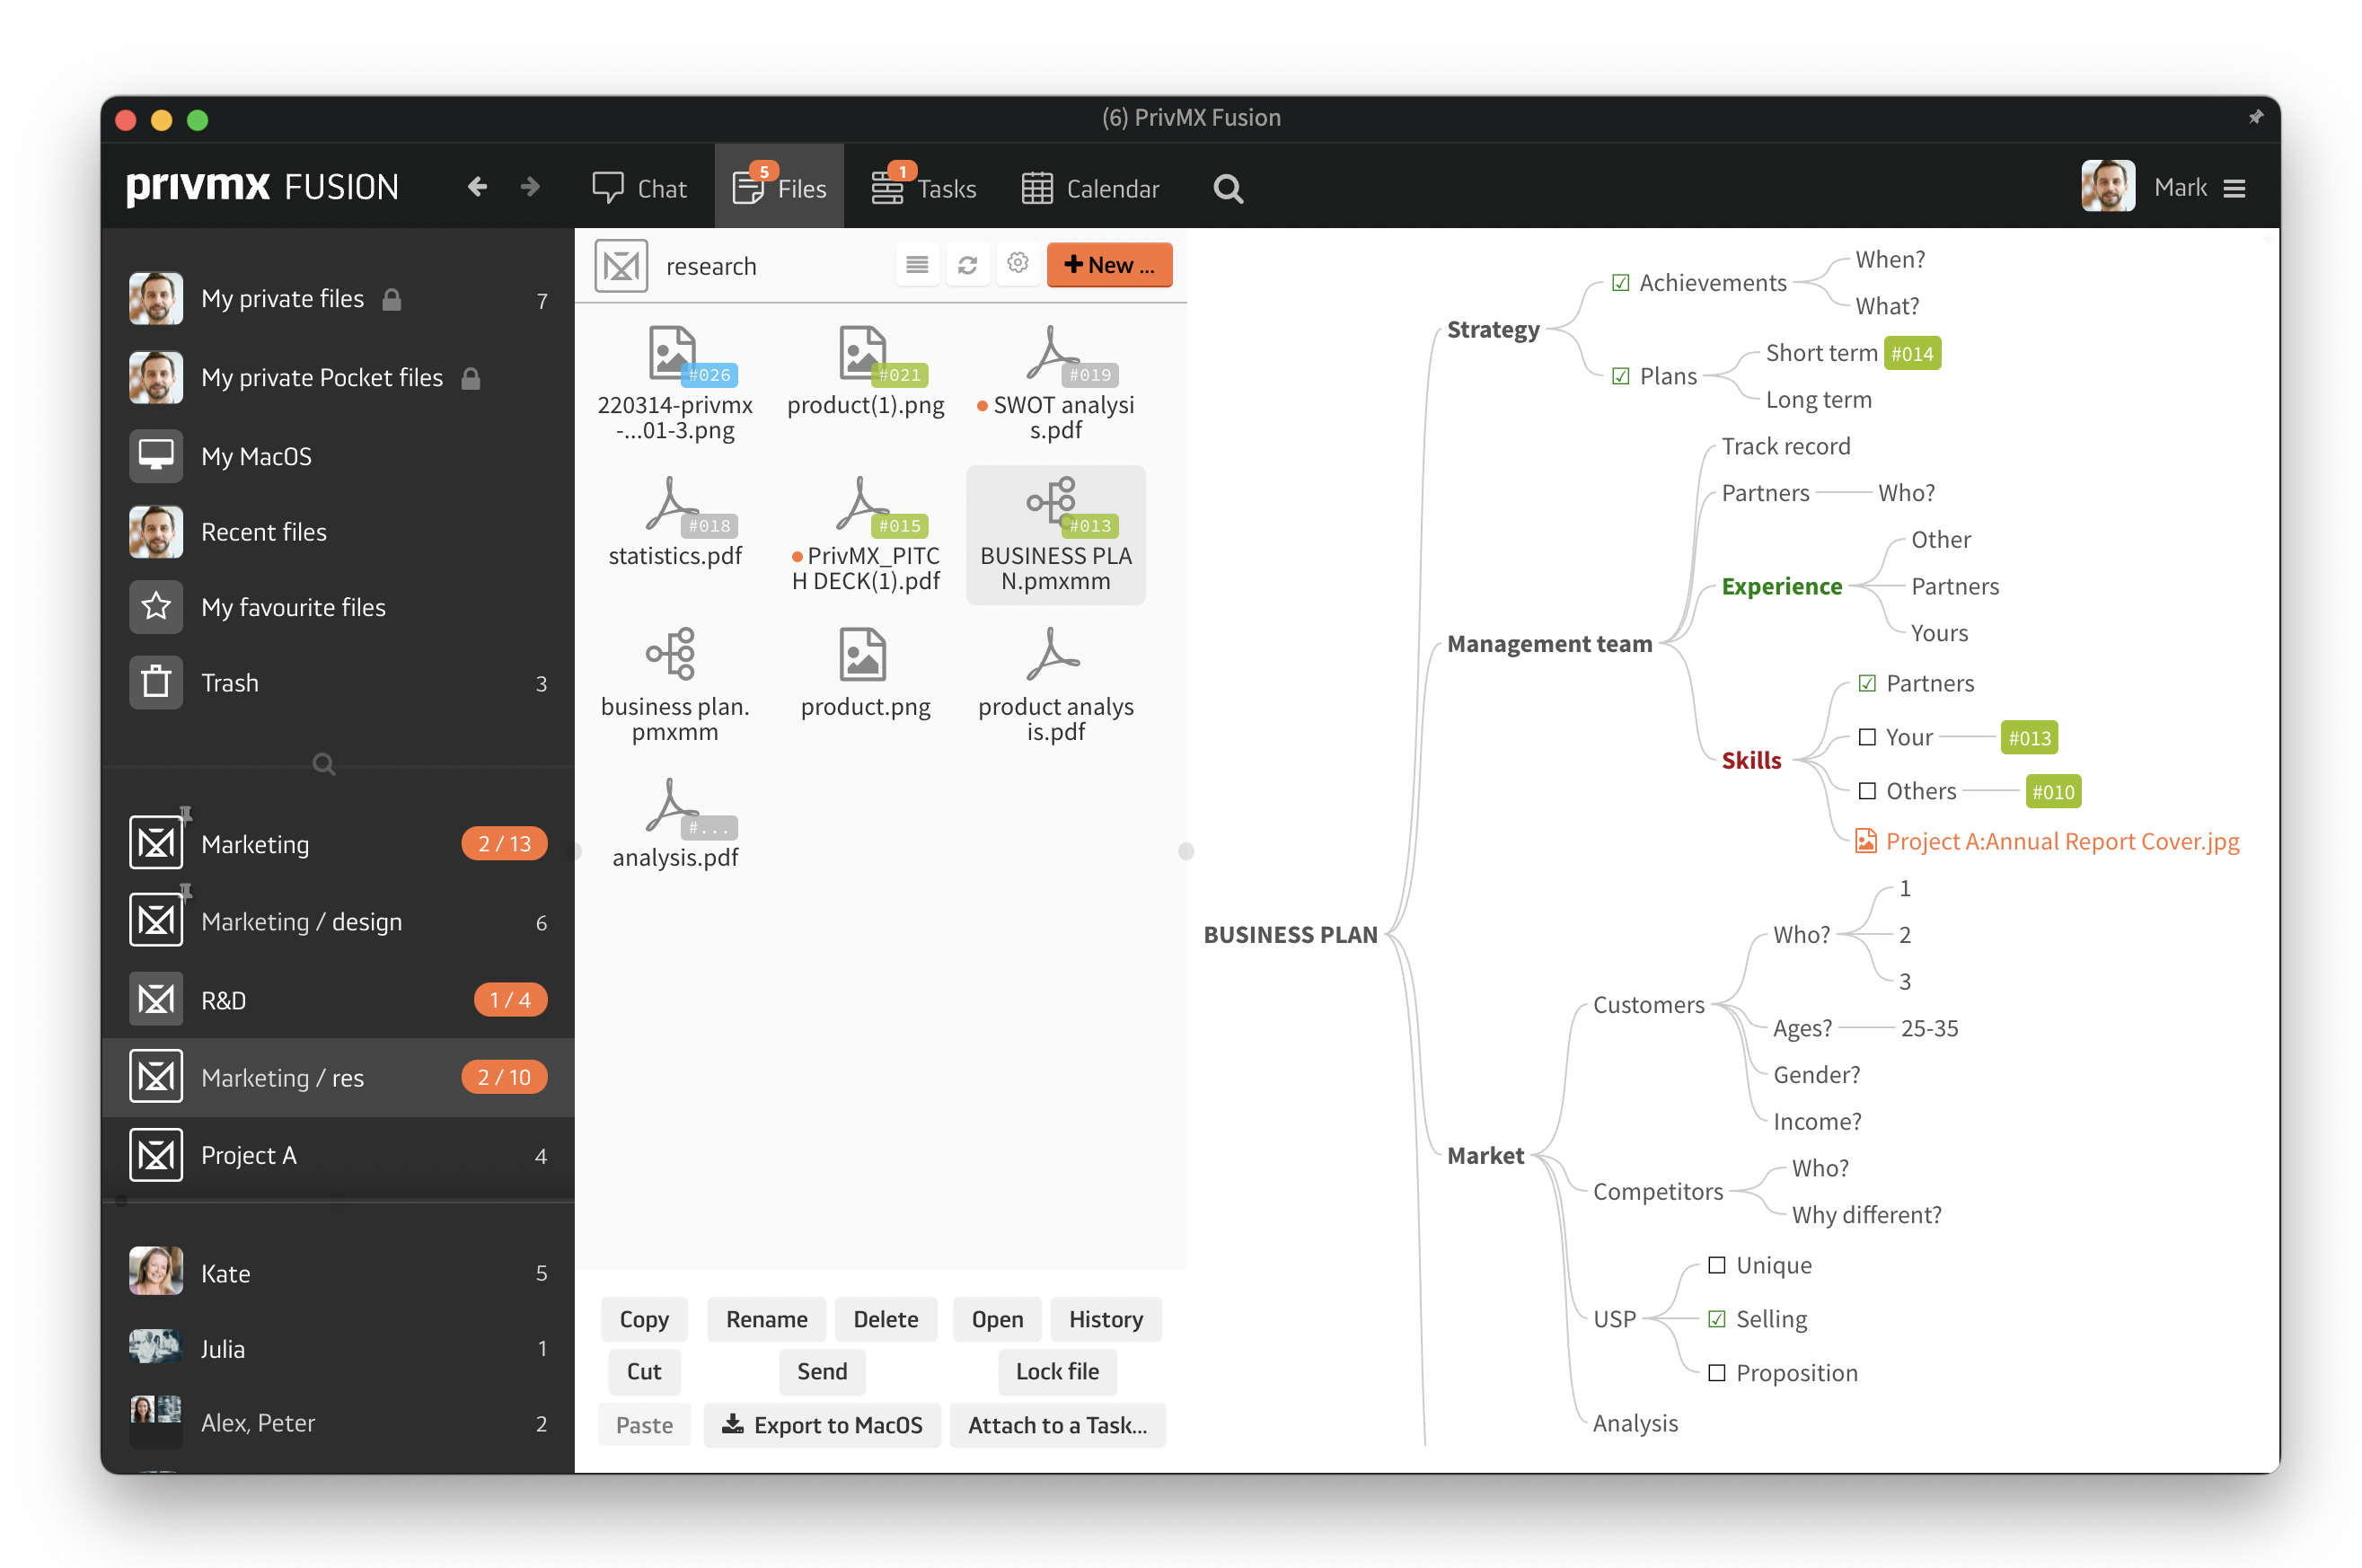Tick the Others checkbox under Skills
The height and width of the screenshot is (1568, 2362).
pos(1866,791)
